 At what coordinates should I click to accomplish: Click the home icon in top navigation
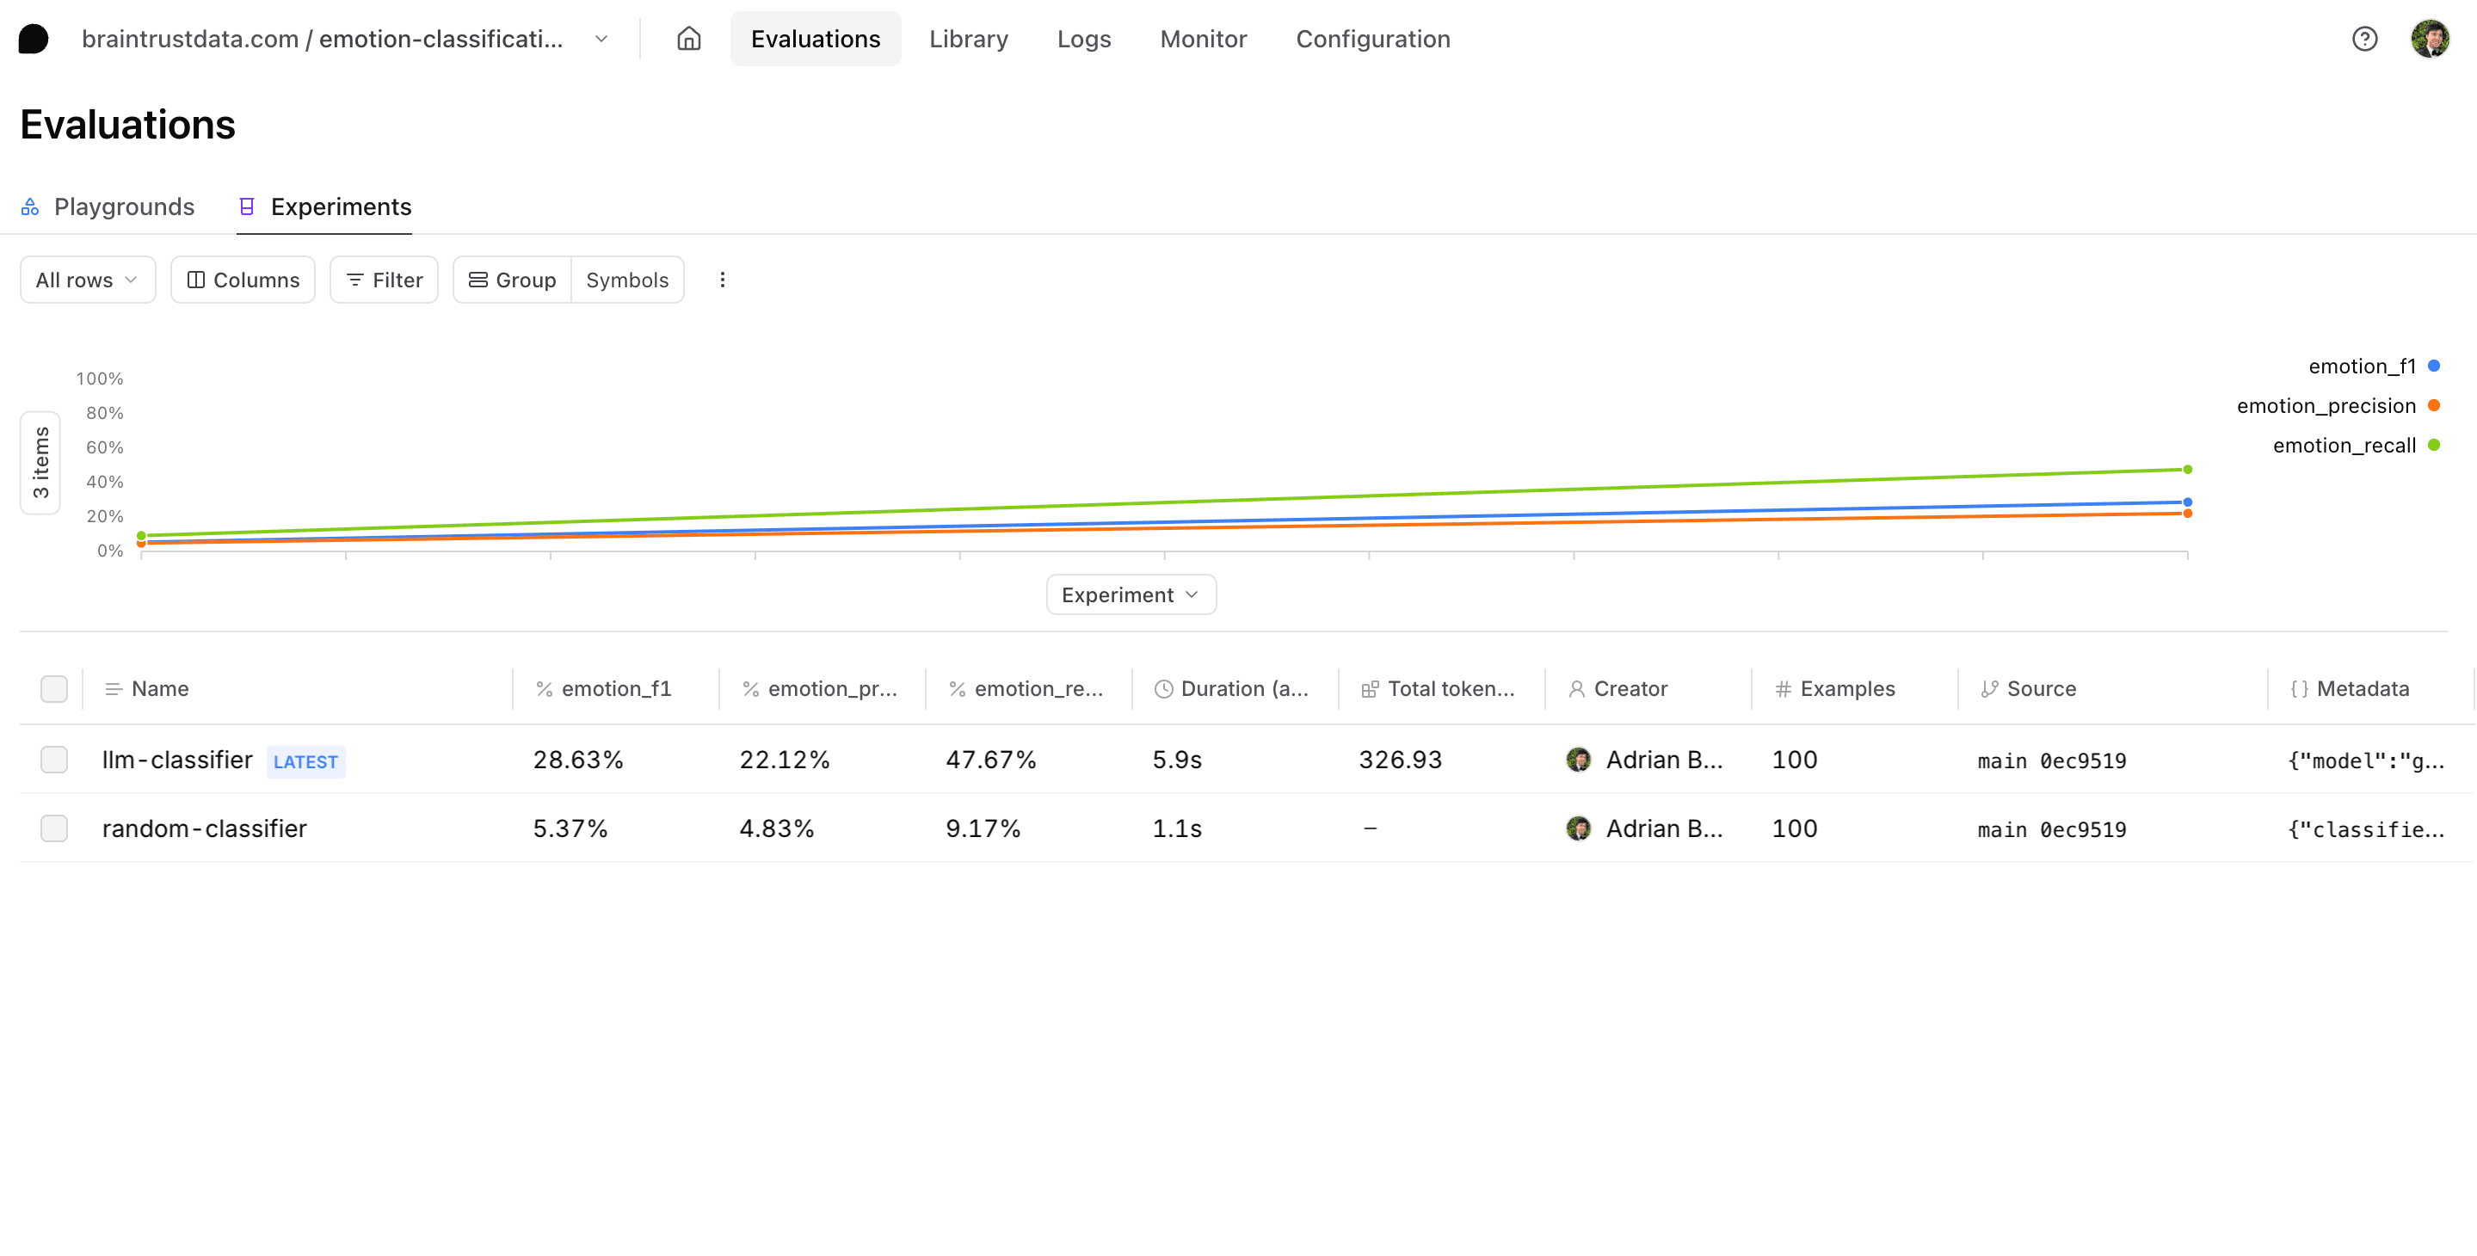(x=688, y=39)
